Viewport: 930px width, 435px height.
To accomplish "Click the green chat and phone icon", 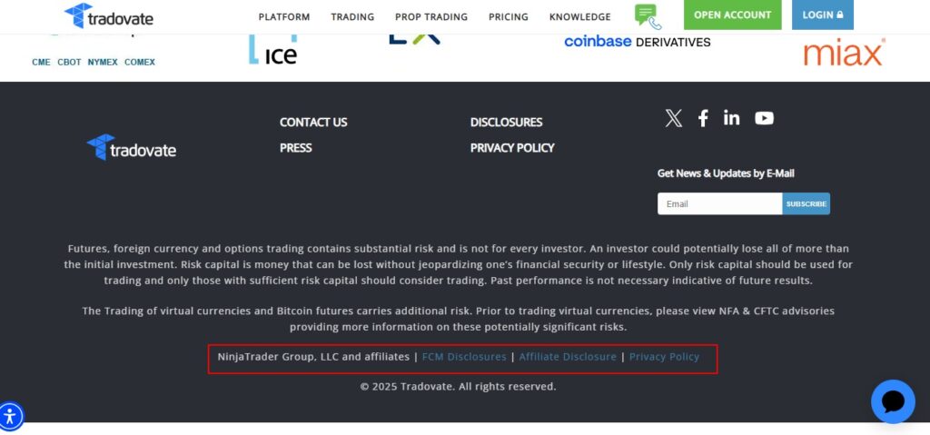I will pyautogui.click(x=648, y=16).
